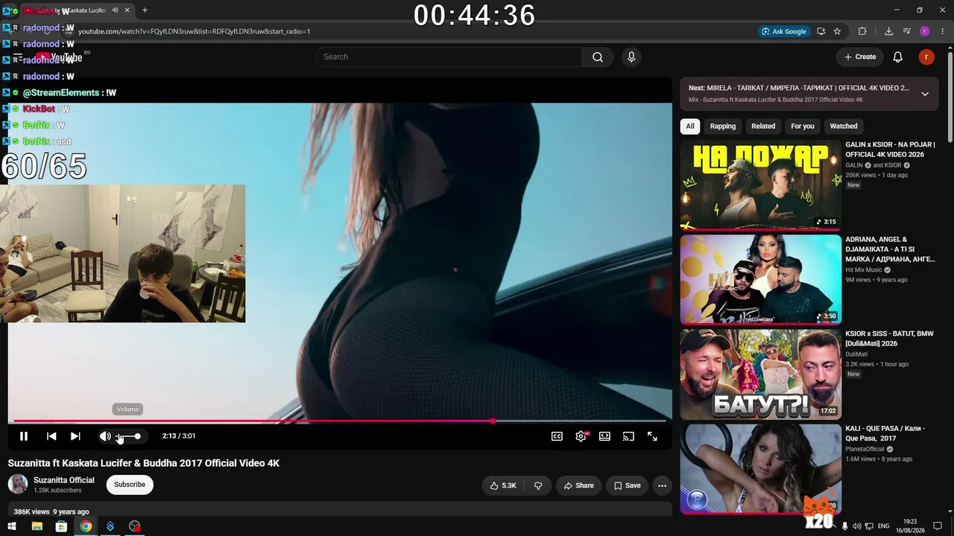This screenshot has width=954, height=536.
Task: Open the system tray volume icon
Action: click(x=856, y=526)
